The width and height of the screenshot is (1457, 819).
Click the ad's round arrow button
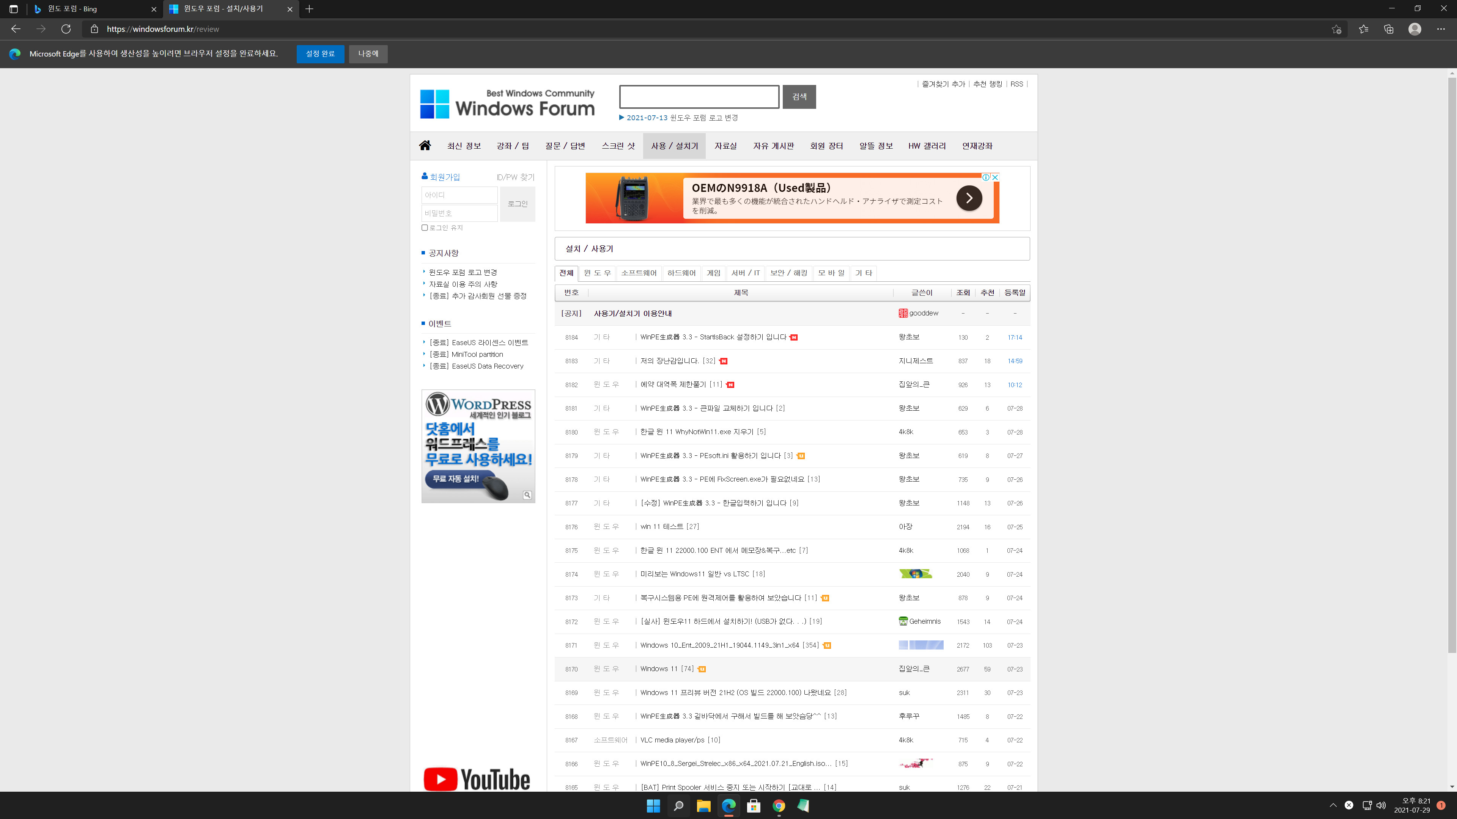tap(969, 198)
